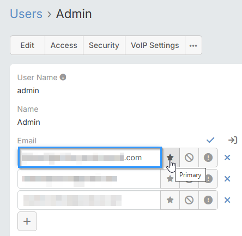Viewport: 242px width, 236px height.
Task: Toggle opted-out icon on third email
Action: pyautogui.click(x=189, y=200)
